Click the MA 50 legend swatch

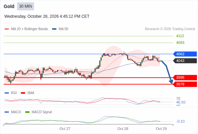54,29
